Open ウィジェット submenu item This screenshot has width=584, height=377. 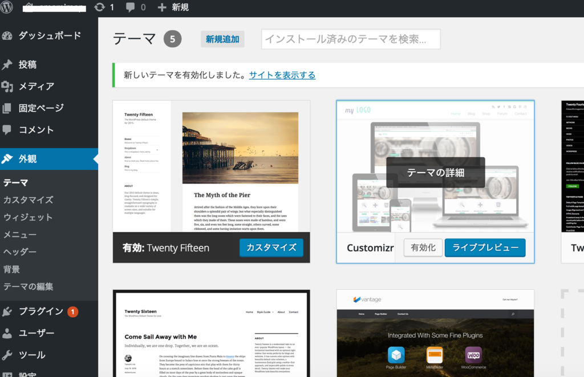point(28,217)
